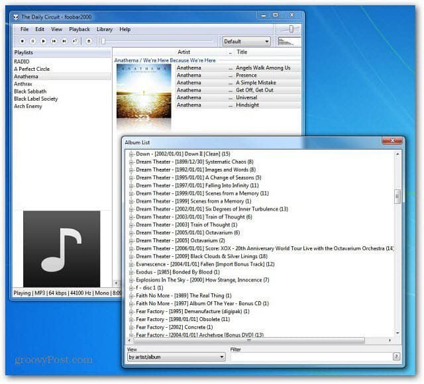Open the Edit menu
The image size is (424, 384).
coord(40,29)
